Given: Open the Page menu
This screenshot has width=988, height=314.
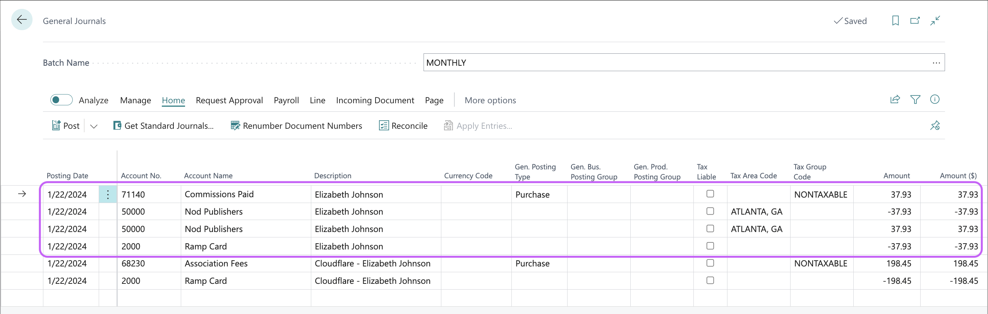Looking at the screenshot, I should pos(434,100).
